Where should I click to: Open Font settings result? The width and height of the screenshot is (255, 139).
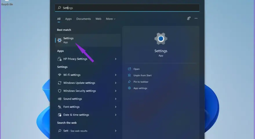[x=88, y=107]
